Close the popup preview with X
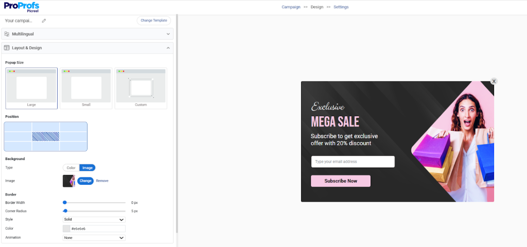Viewport: 527px width, 247px height. point(494,81)
